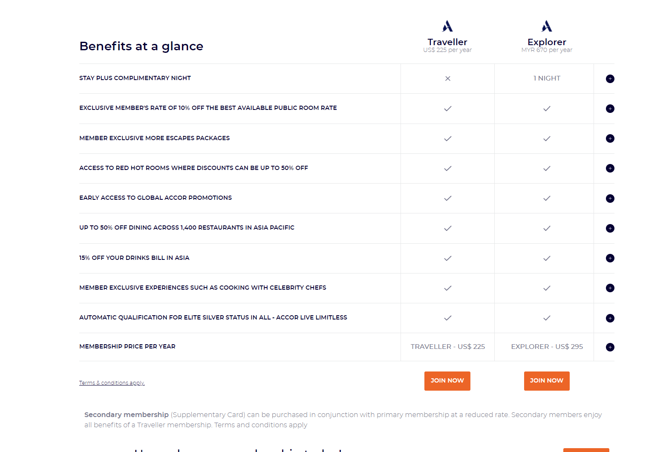Click the EXPLORER - US$ 295 price cell

click(x=547, y=347)
